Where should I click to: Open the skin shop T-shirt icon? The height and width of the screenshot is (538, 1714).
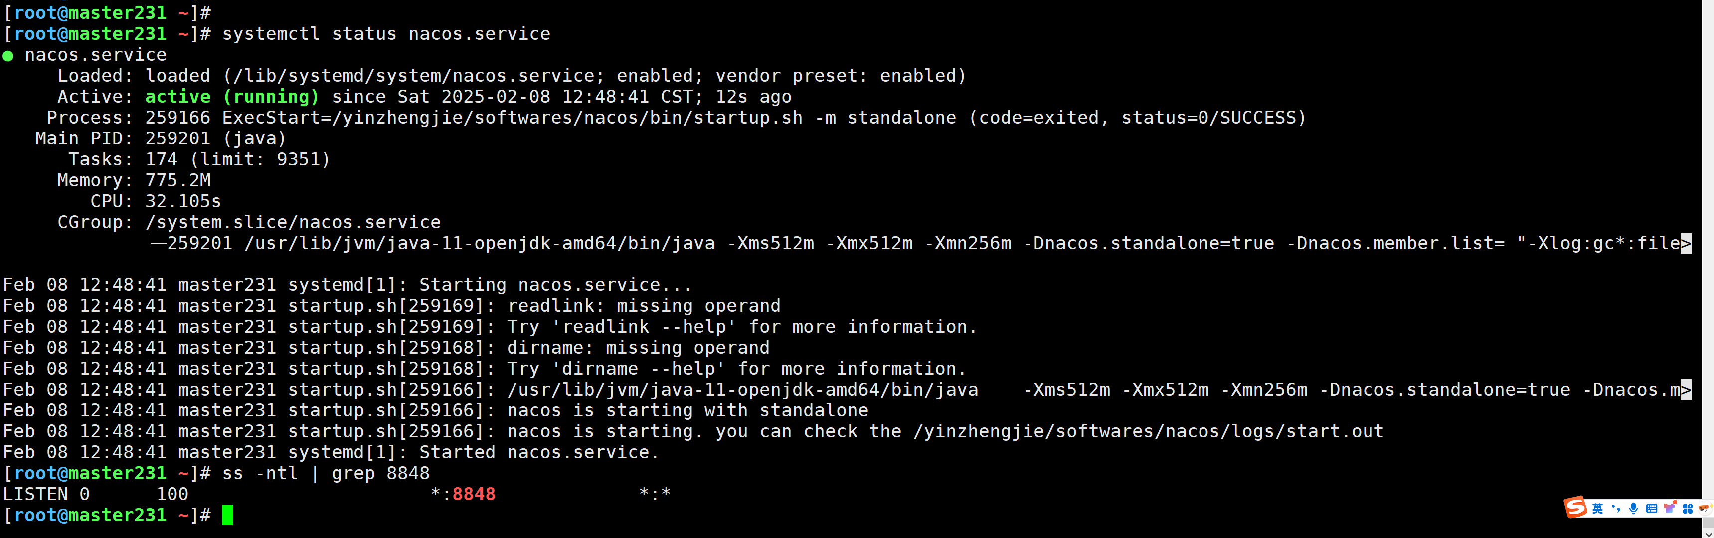pyautogui.click(x=1670, y=509)
